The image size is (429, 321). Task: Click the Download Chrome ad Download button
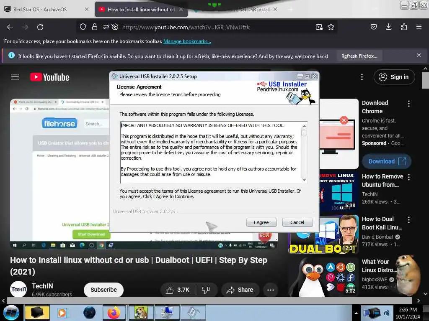click(387, 161)
